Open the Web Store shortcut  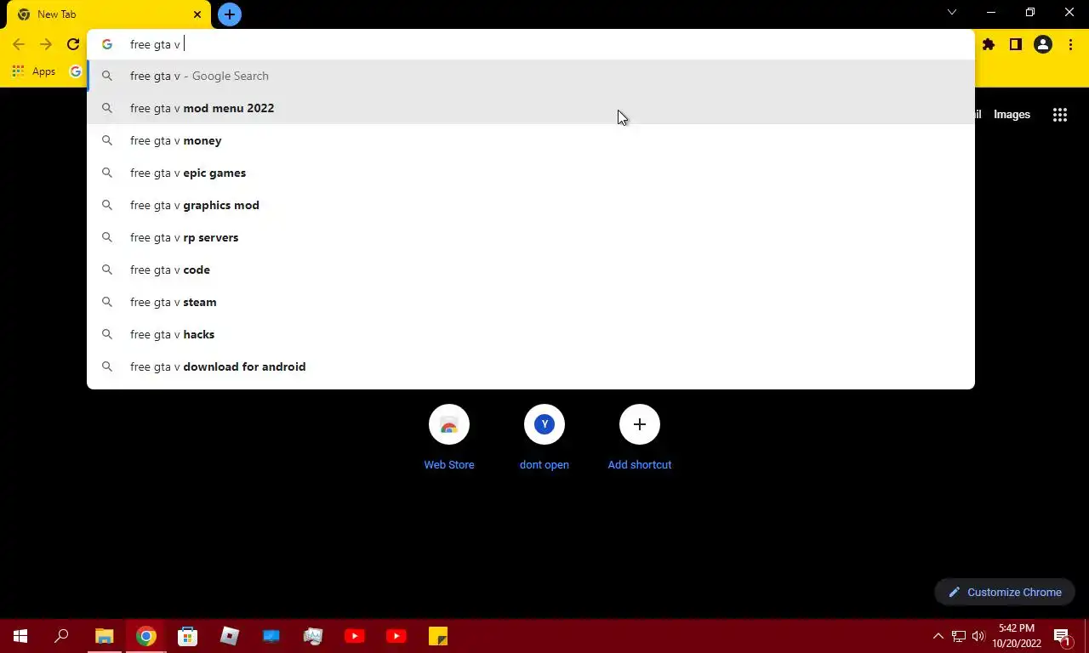449,438
